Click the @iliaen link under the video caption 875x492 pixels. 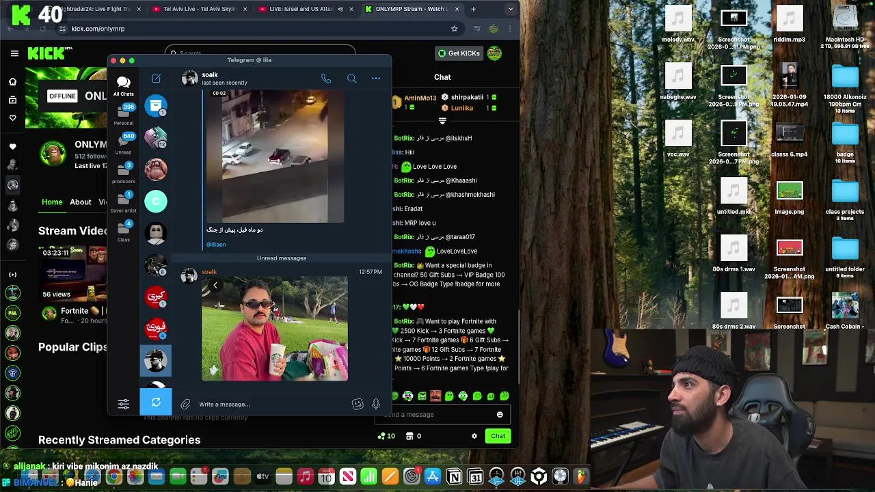(216, 245)
